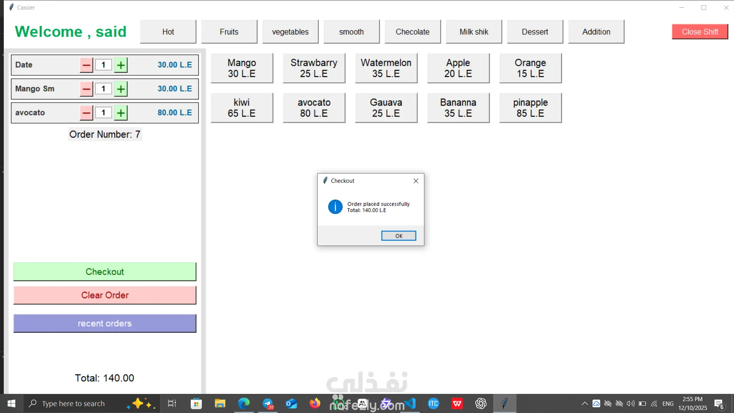734x413 pixels.
Task: Decrease Date item quantity with minus
Action: [x=86, y=65]
